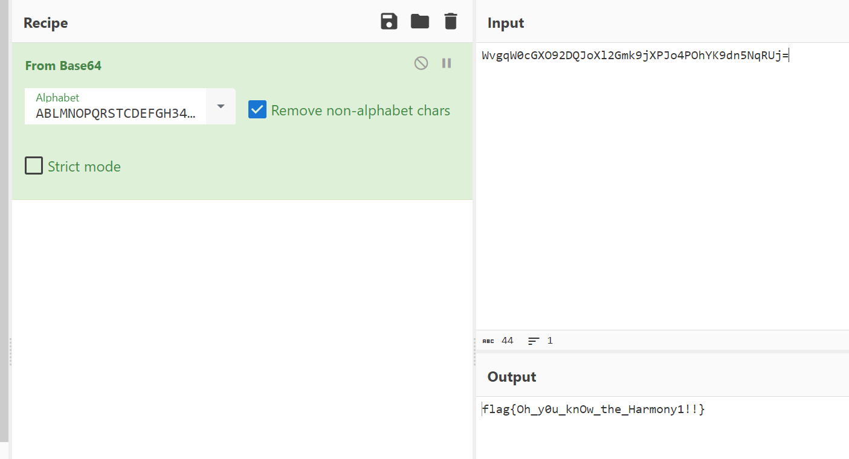Click inside the Base64 input text
Image resolution: width=849 pixels, height=459 pixels.
(635, 56)
